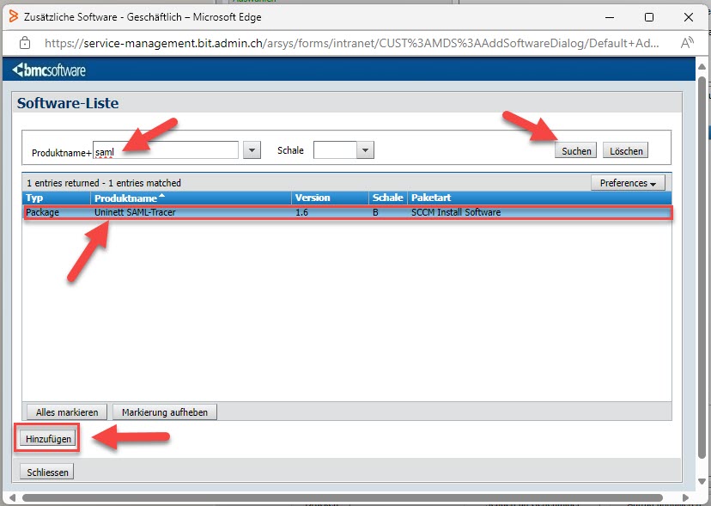This screenshot has height=506, width=711.
Task: Click the Hinzufügen button
Action: (x=48, y=439)
